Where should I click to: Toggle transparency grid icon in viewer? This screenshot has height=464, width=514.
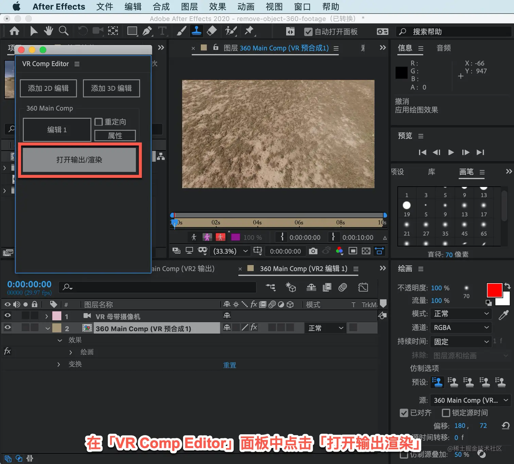click(366, 251)
